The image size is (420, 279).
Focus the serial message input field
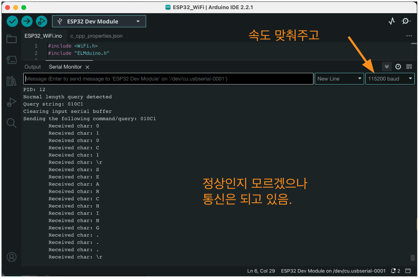coord(168,79)
